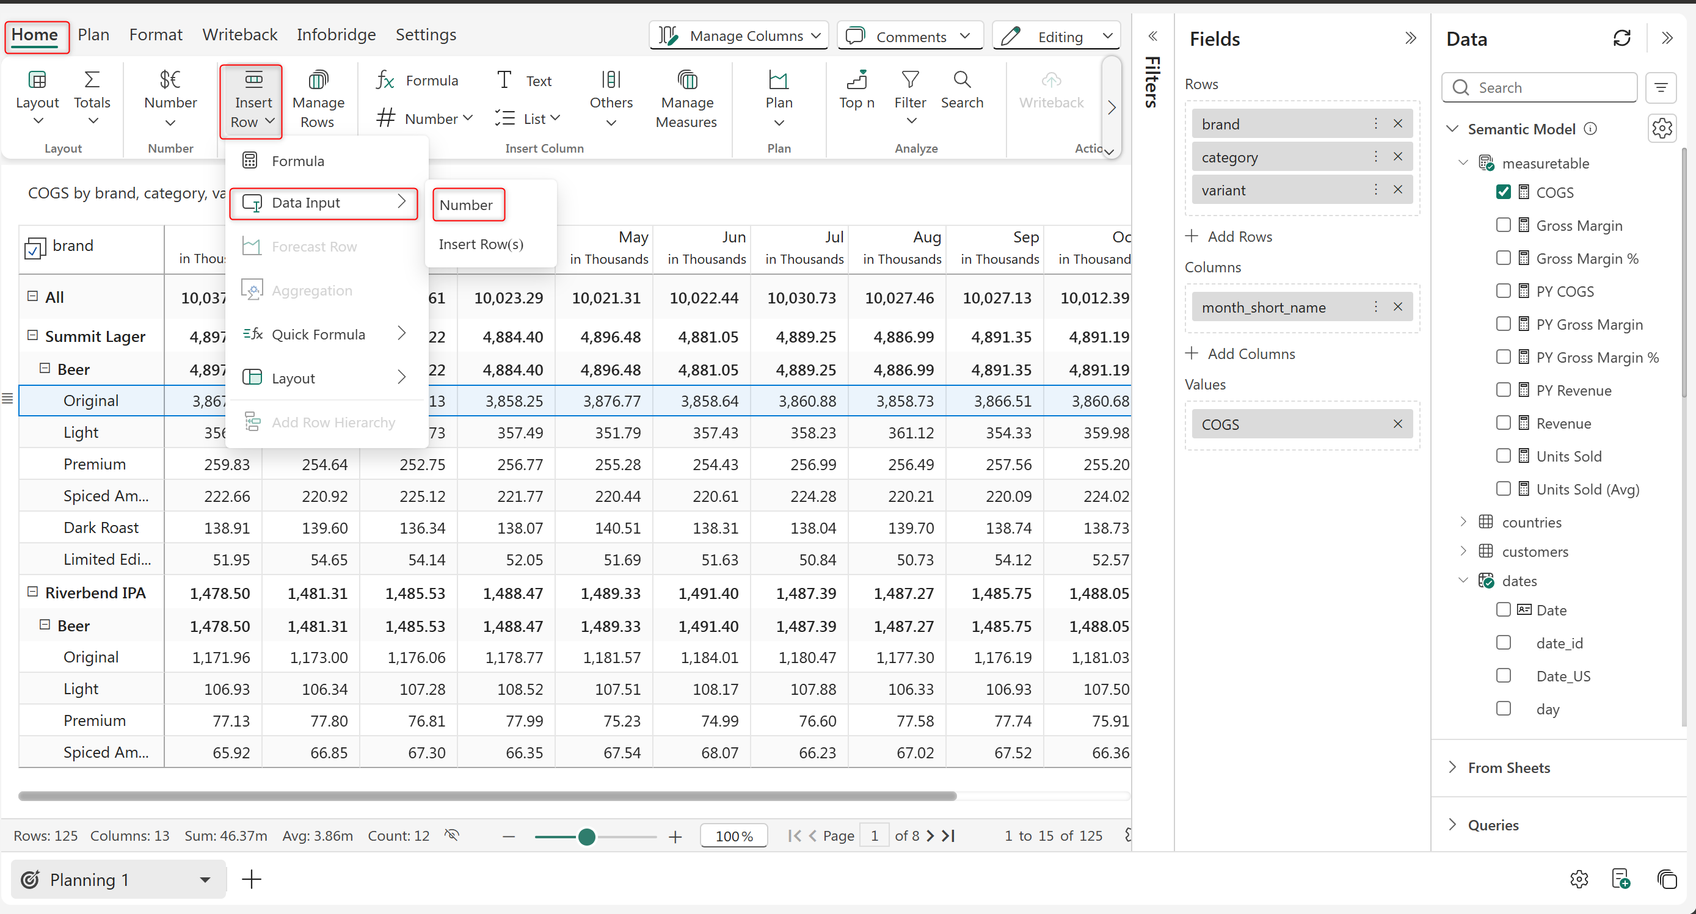The width and height of the screenshot is (1696, 914).
Task: Collapse the Summit Lager row group
Action: coord(32,336)
